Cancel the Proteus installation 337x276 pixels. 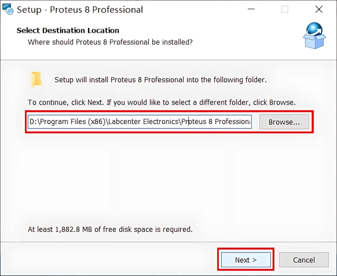[x=304, y=260]
